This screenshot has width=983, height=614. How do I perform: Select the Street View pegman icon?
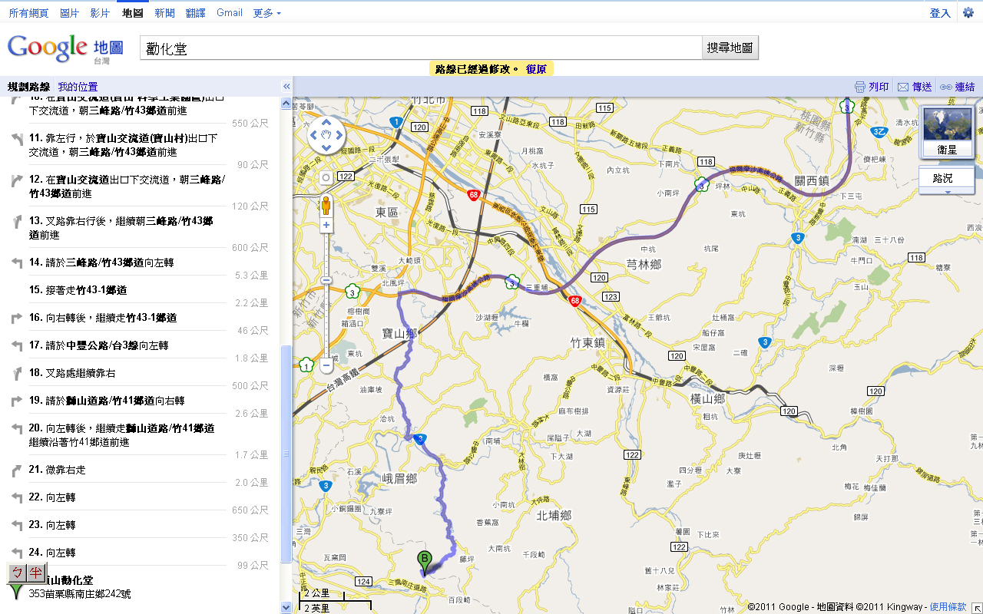click(x=326, y=206)
